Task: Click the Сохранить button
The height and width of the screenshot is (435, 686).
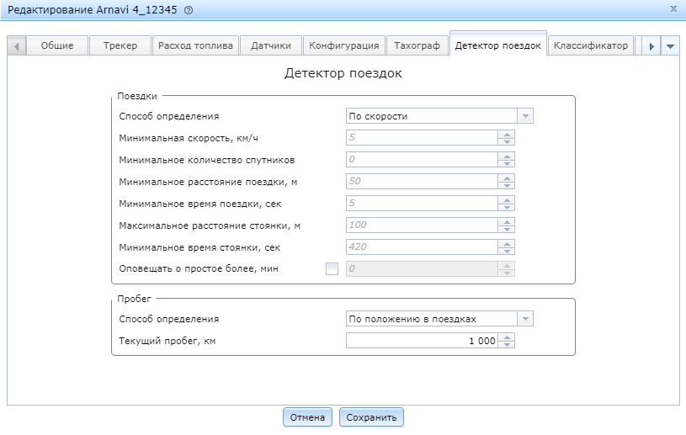Action: pos(371,417)
